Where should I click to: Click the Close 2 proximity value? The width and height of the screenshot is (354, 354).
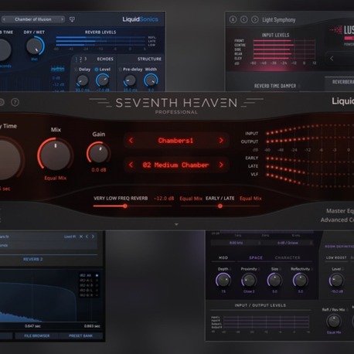(249, 291)
